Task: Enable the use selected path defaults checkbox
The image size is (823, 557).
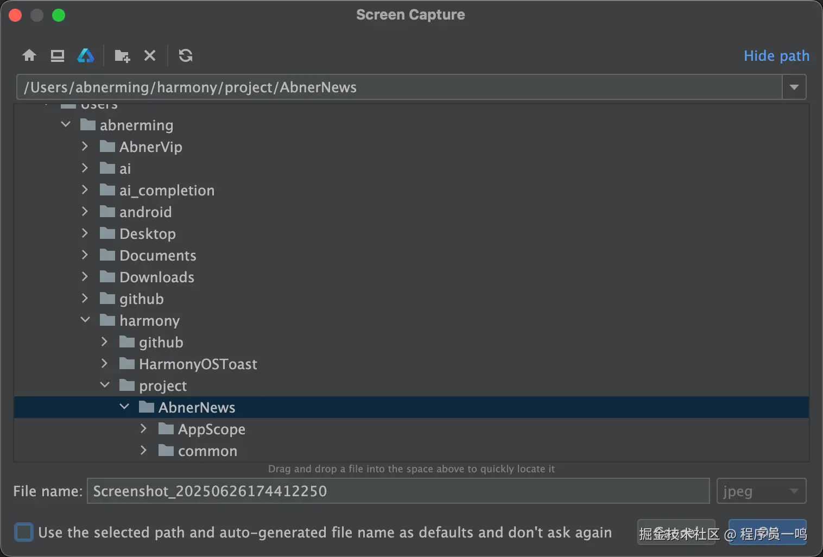Action: tap(24, 532)
